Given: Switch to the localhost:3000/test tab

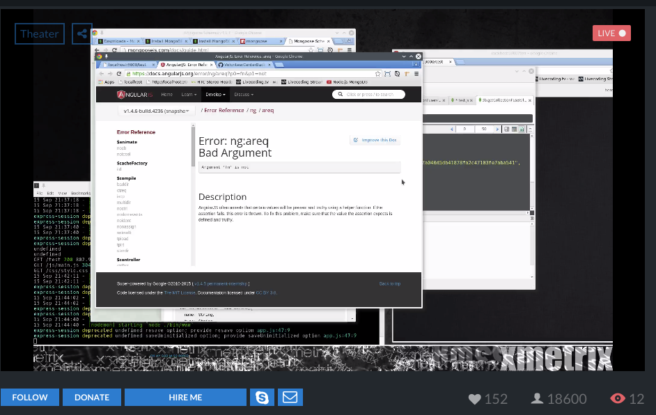Looking at the screenshot, I should pyautogui.click(x=127, y=65).
